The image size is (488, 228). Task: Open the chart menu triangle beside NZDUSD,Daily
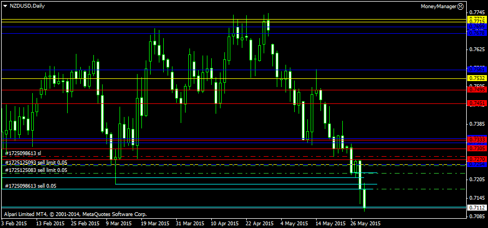5,6
